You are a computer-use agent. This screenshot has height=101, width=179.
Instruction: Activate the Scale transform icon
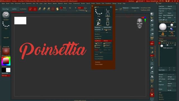pyautogui.click(x=44, y=9)
